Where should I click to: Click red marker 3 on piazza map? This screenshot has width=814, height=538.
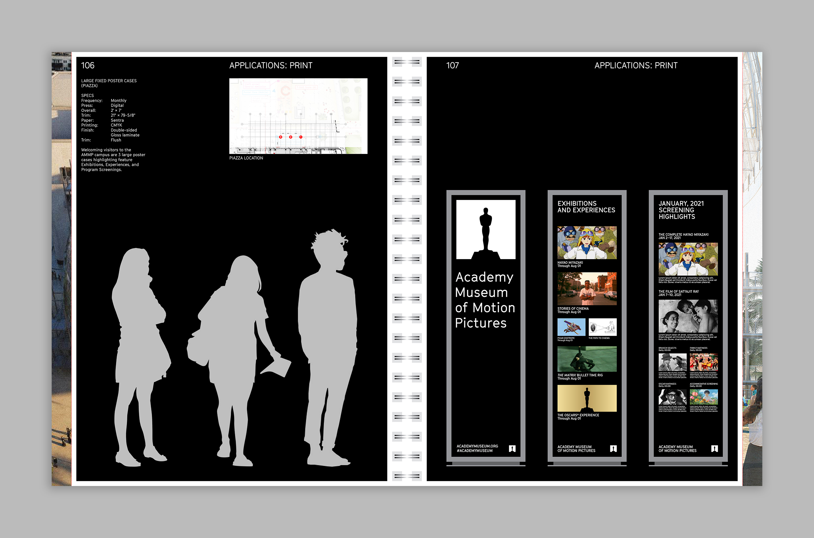point(280,137)
